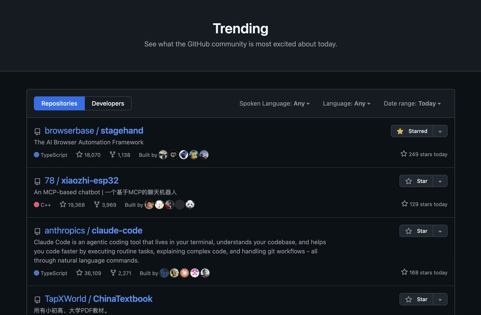Switch to the Developers tab
Image resolution: width=481 pixels, height=315 pixels.
(108, 104)
